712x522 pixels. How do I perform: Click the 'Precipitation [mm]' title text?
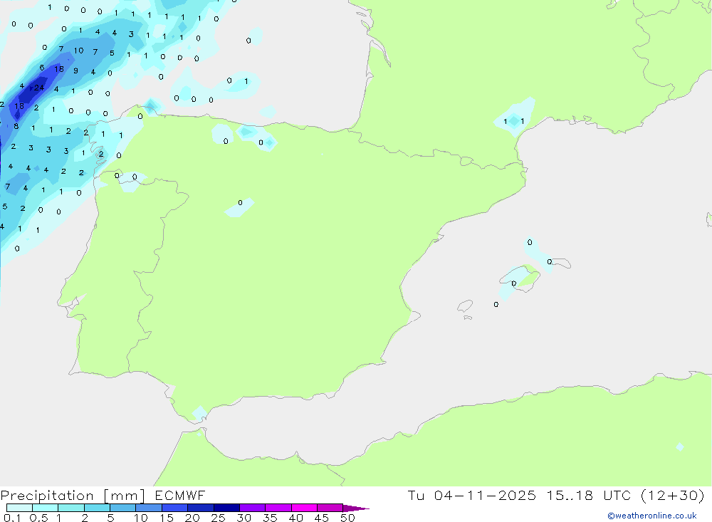point(73,496)
